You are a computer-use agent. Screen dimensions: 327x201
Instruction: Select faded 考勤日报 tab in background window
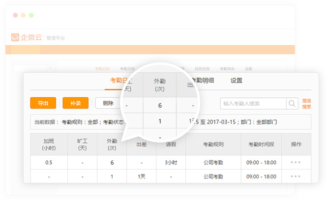102,69
